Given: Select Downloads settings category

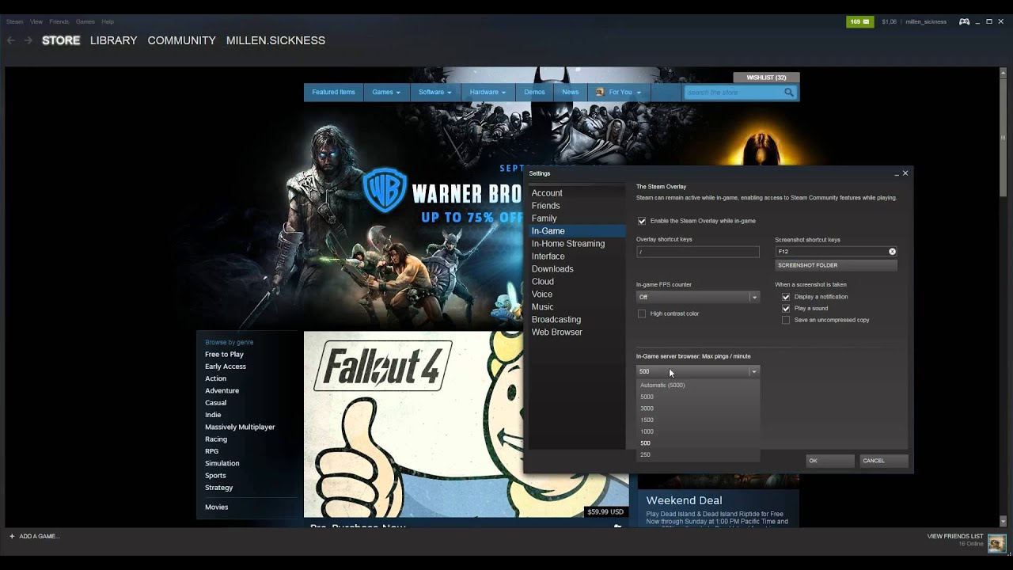Looking at the screenshot, I should pos(576,269).
